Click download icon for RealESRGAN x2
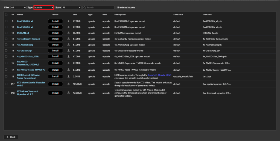Image resolution: width=280 pixels, height=141 pixels. [68, 21]
